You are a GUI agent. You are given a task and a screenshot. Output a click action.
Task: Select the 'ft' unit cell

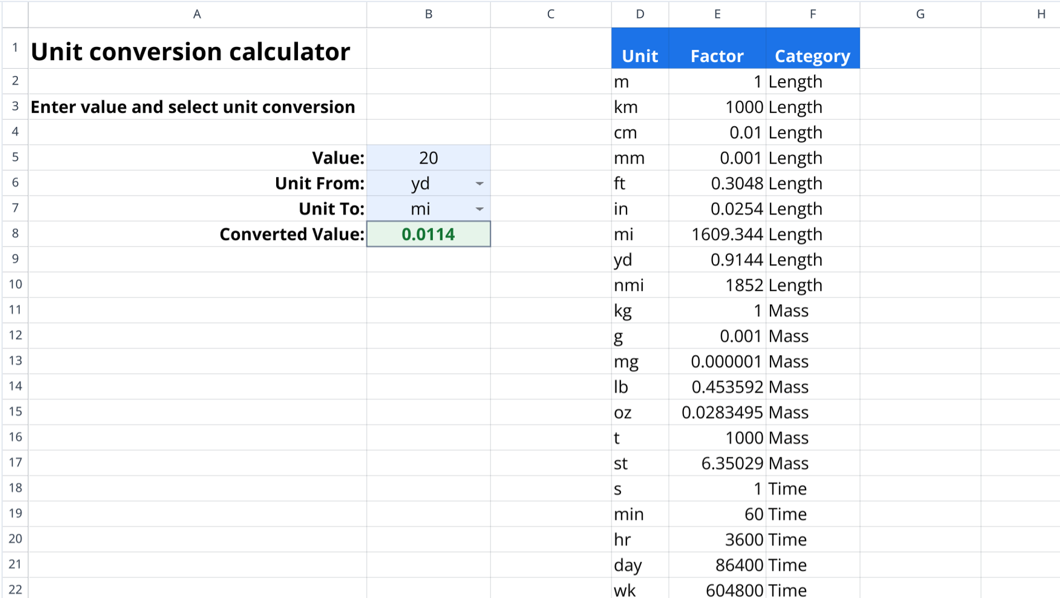point(640,183)
